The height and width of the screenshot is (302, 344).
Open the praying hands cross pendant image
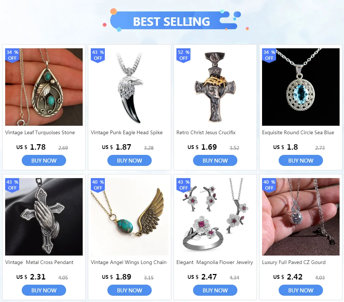pos(44,217)
